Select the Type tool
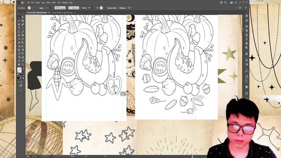Screen dimensions: 281x158 (x=19, y=28)
